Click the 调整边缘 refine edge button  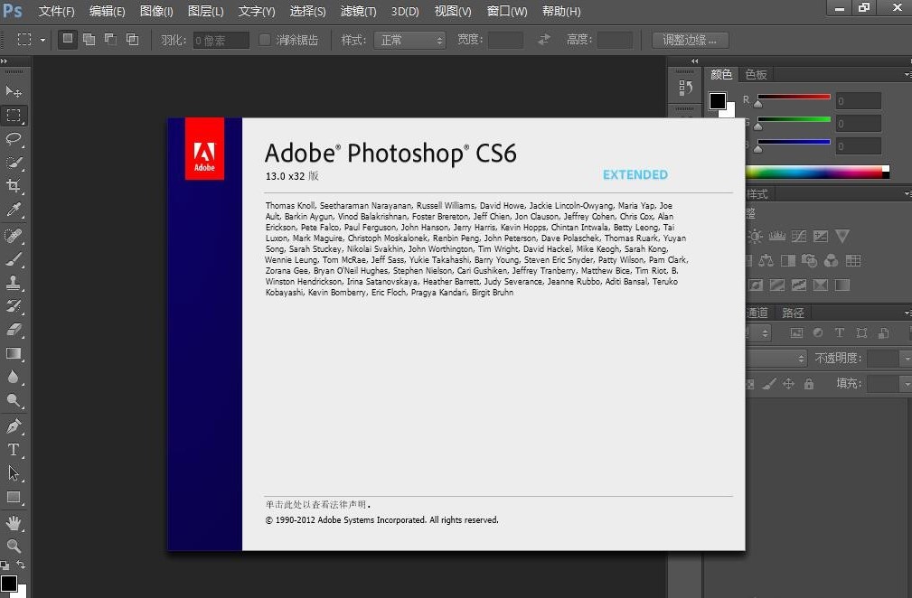(x=690, y=40)
